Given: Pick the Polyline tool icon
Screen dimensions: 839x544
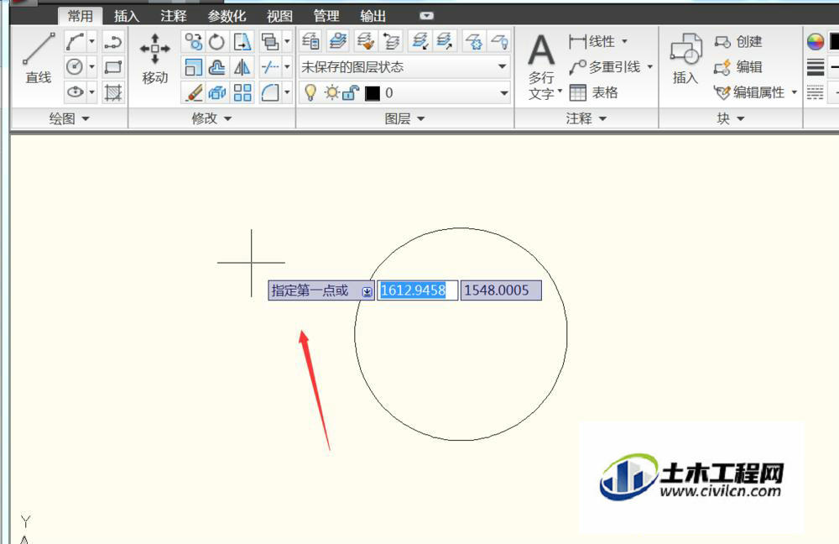Looking at the screenshot, I should pyautogui.click(x=113, y=41).
